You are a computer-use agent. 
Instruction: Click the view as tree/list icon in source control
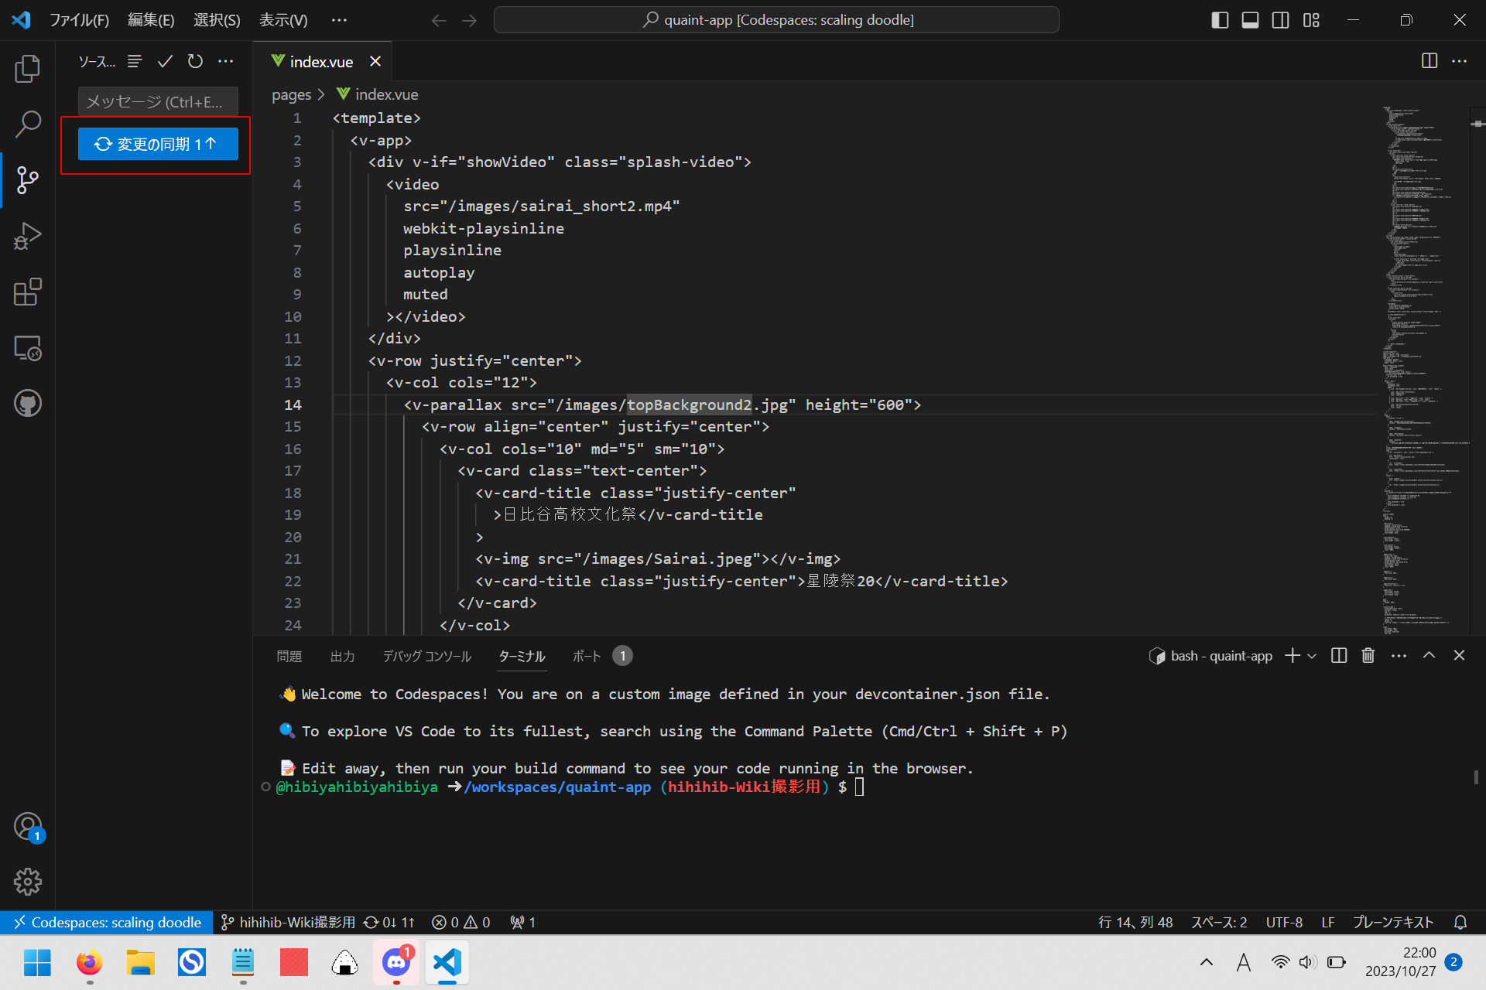click(x=135, y=61)
